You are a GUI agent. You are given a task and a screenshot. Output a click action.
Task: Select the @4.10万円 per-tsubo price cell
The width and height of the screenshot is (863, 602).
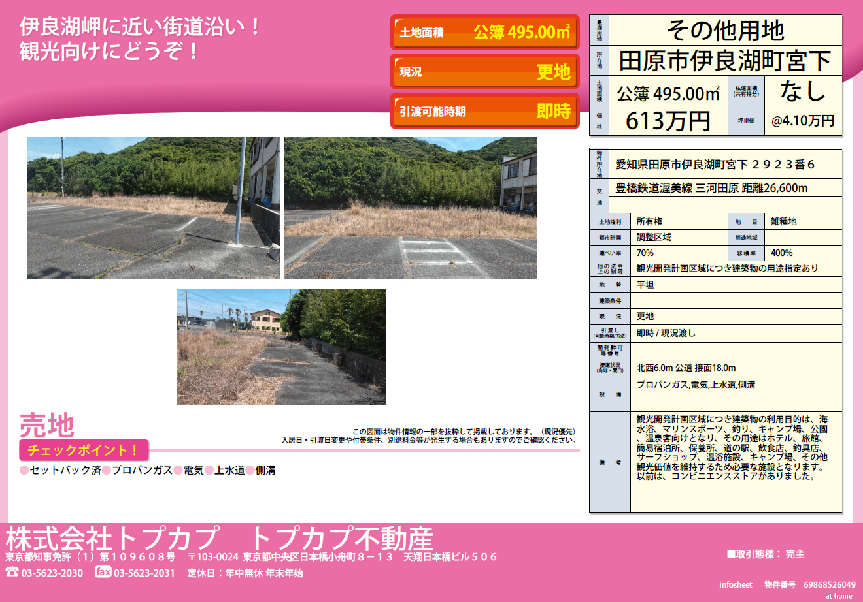(802, 121)
